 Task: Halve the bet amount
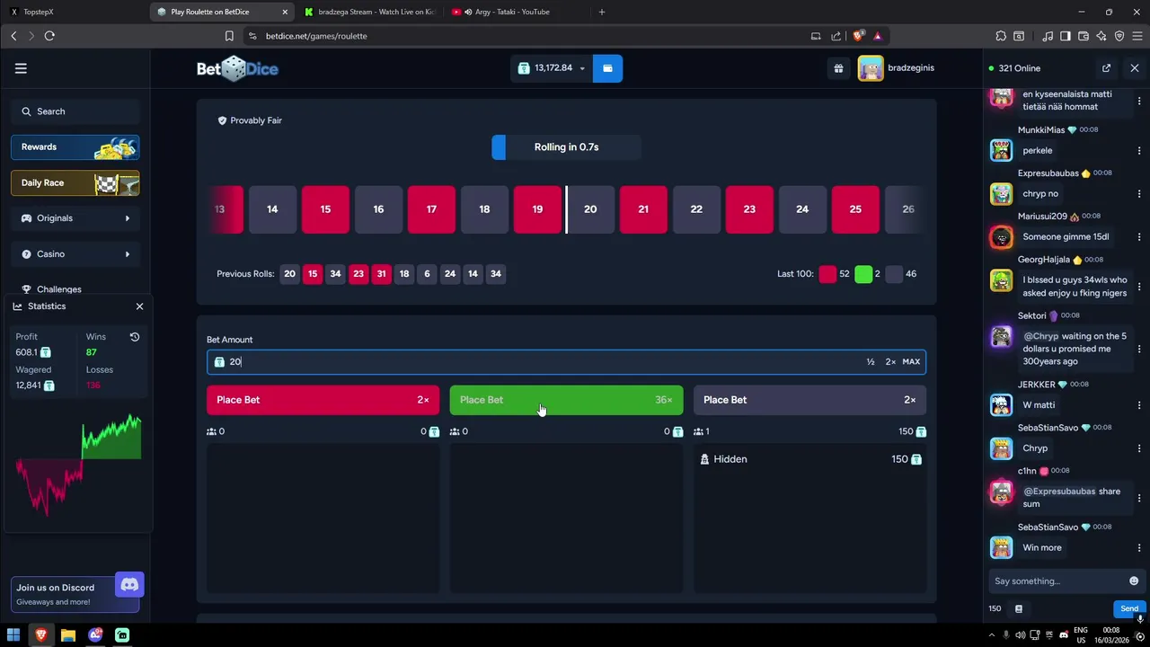(871, 362)
